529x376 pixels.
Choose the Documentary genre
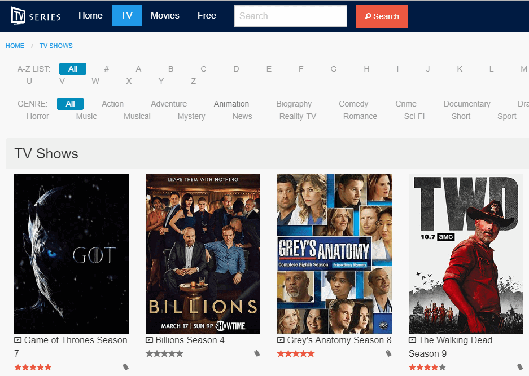467,104
